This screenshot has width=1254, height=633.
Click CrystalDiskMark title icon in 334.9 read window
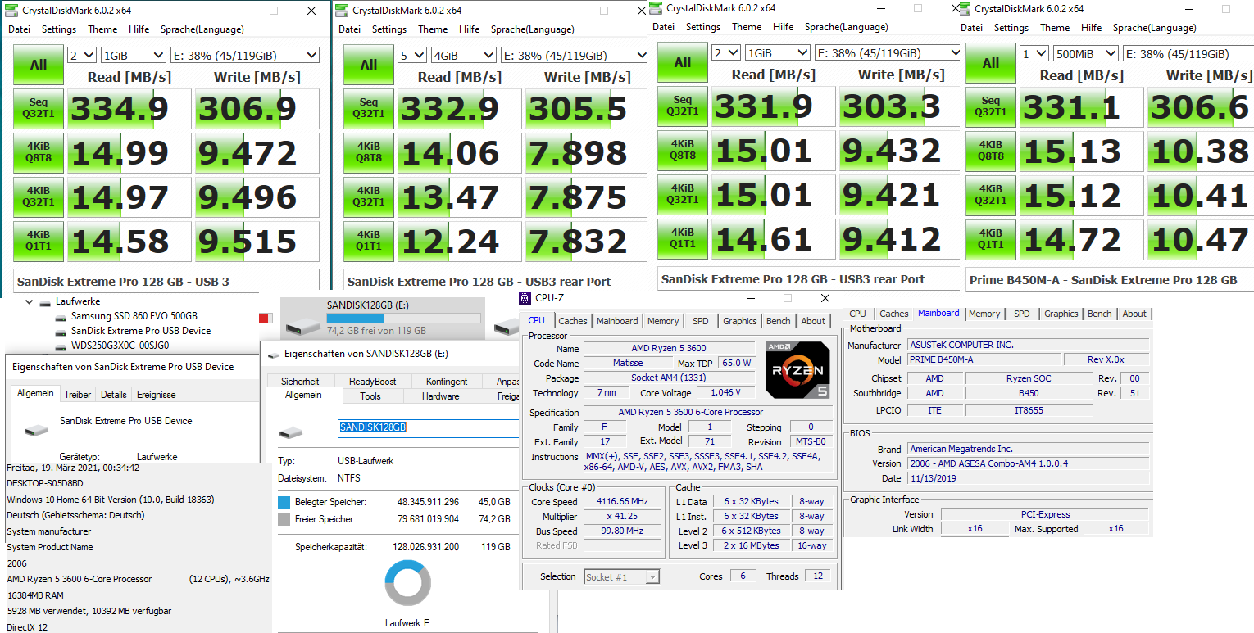pos(13,11)
